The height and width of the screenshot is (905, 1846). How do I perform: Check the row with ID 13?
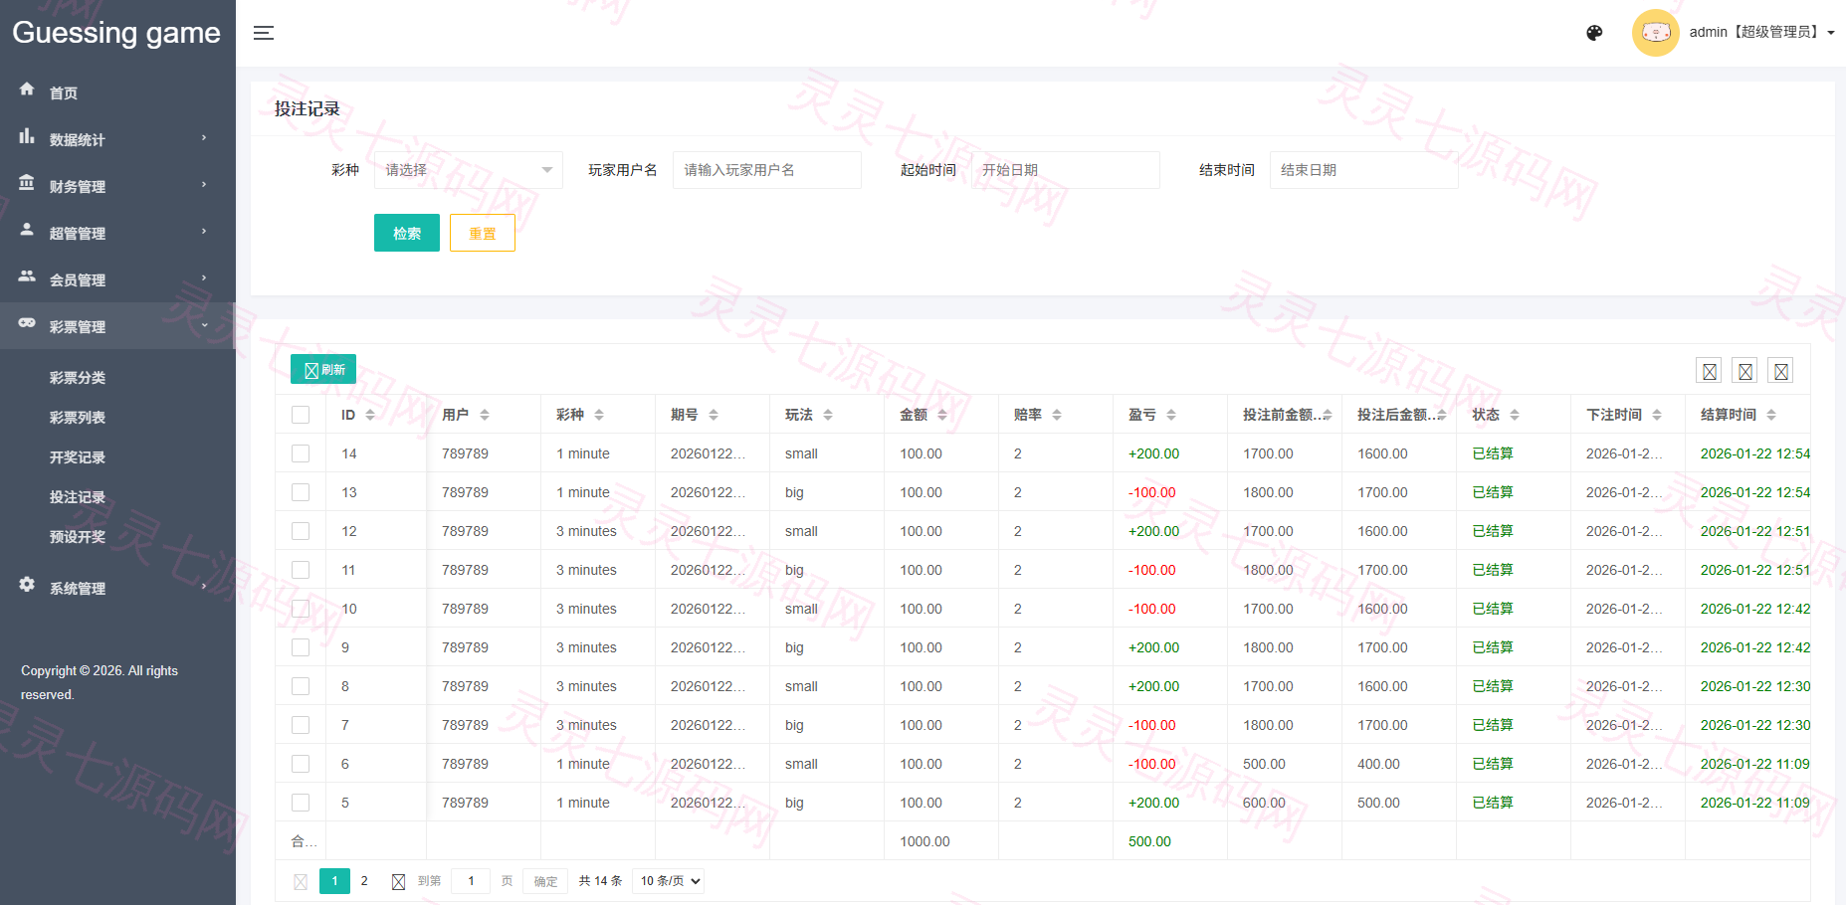(x=301, y=492)
